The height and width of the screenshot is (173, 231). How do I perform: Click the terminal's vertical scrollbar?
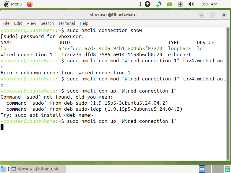(228, 93)
